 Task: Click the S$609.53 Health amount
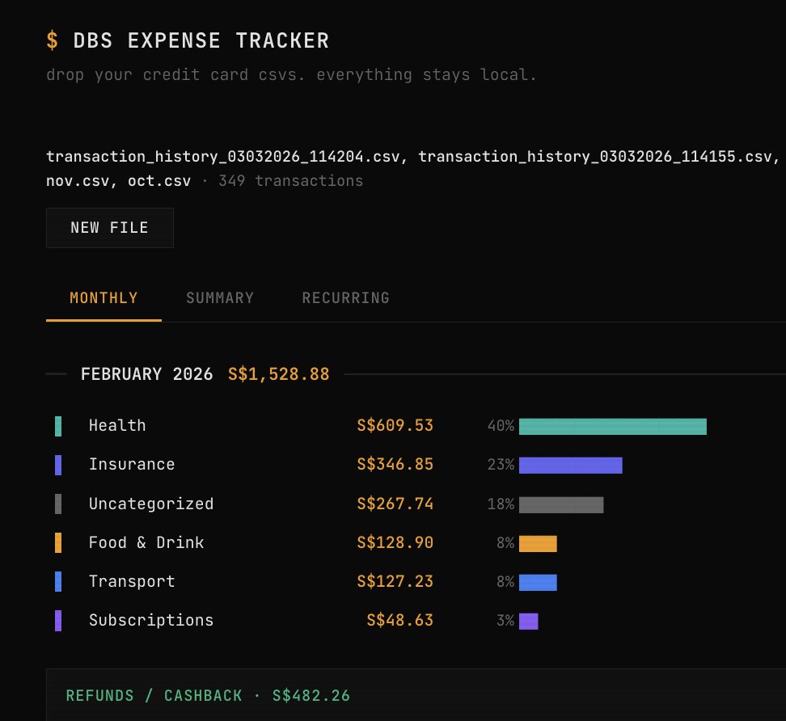pos(395,426)
